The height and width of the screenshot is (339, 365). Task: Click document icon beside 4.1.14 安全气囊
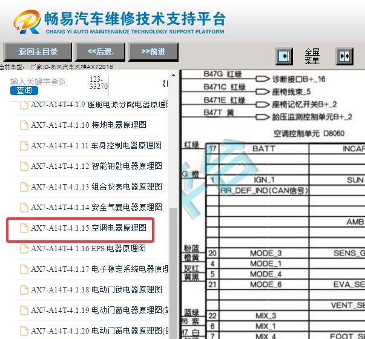(24, 208)
